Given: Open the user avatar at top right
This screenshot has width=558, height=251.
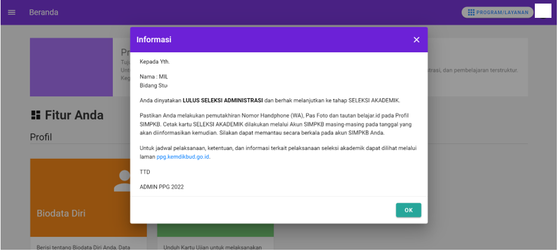Looking at the screenshot, I should [543, 11].
